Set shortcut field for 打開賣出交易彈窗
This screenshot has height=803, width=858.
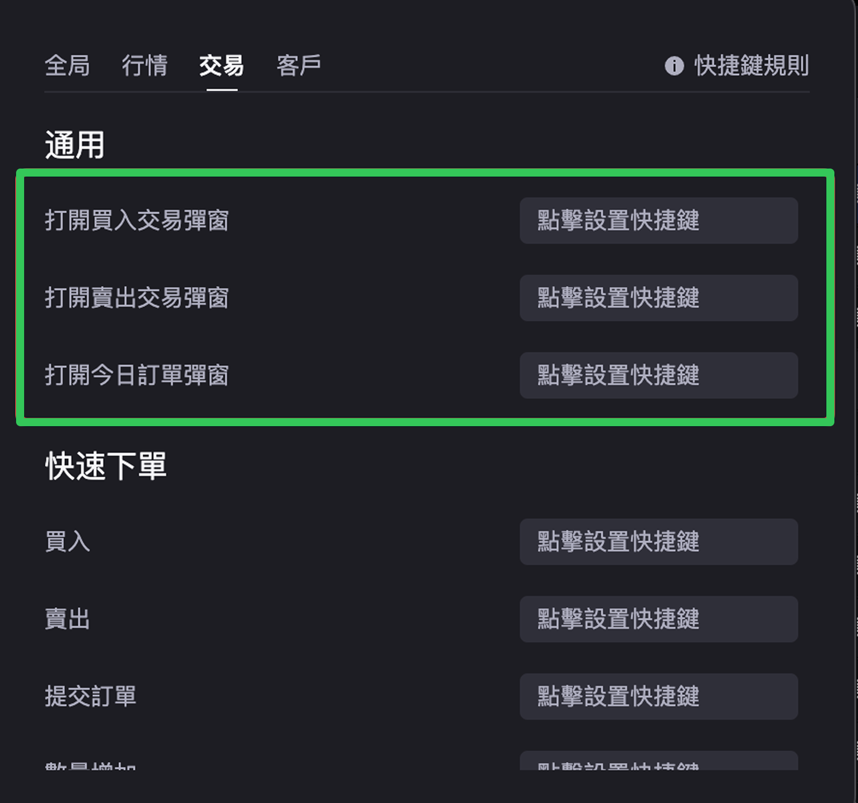[659, 298]
